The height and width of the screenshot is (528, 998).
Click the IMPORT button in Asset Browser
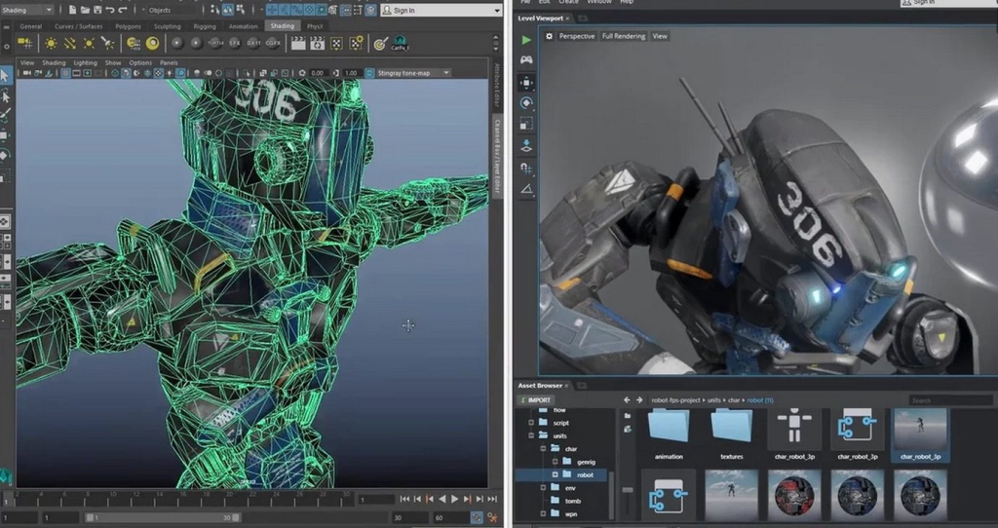(536, 400)
